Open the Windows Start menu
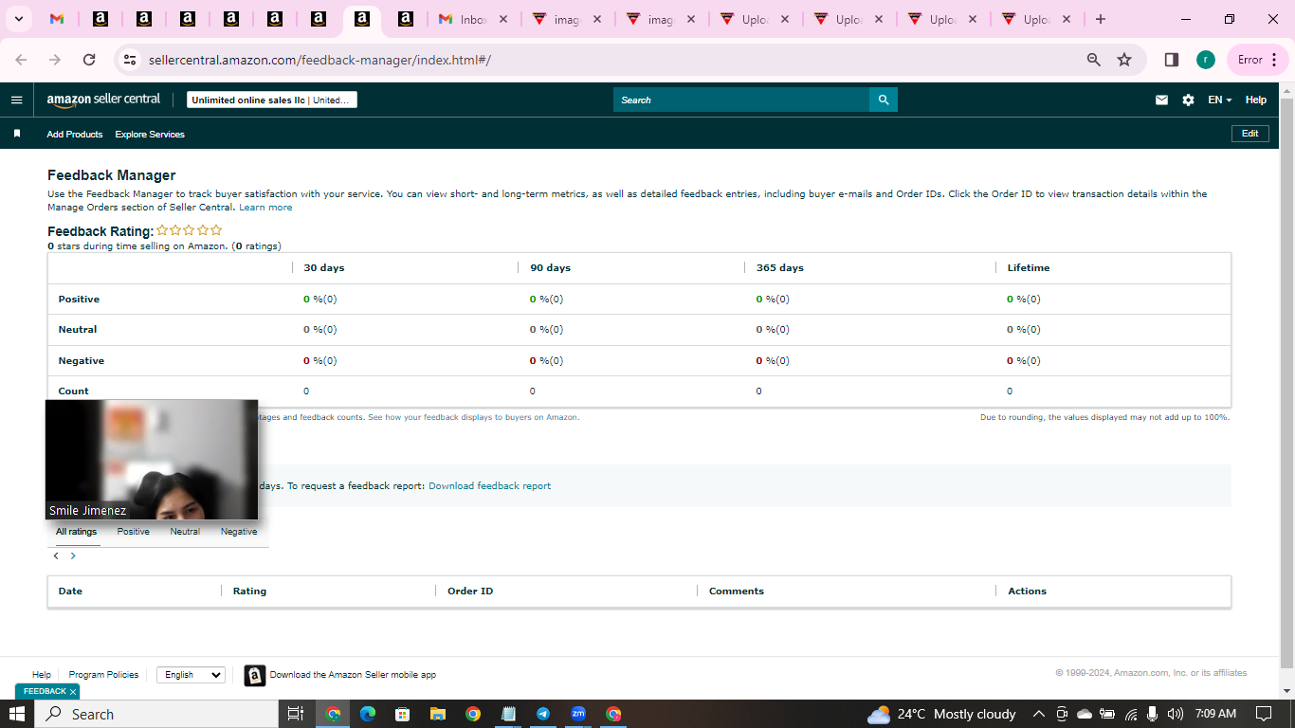Viewport: 1295px width, 728px height. 17,714
